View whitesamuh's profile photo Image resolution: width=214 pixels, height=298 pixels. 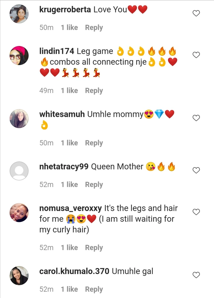(x=19, y=119)
